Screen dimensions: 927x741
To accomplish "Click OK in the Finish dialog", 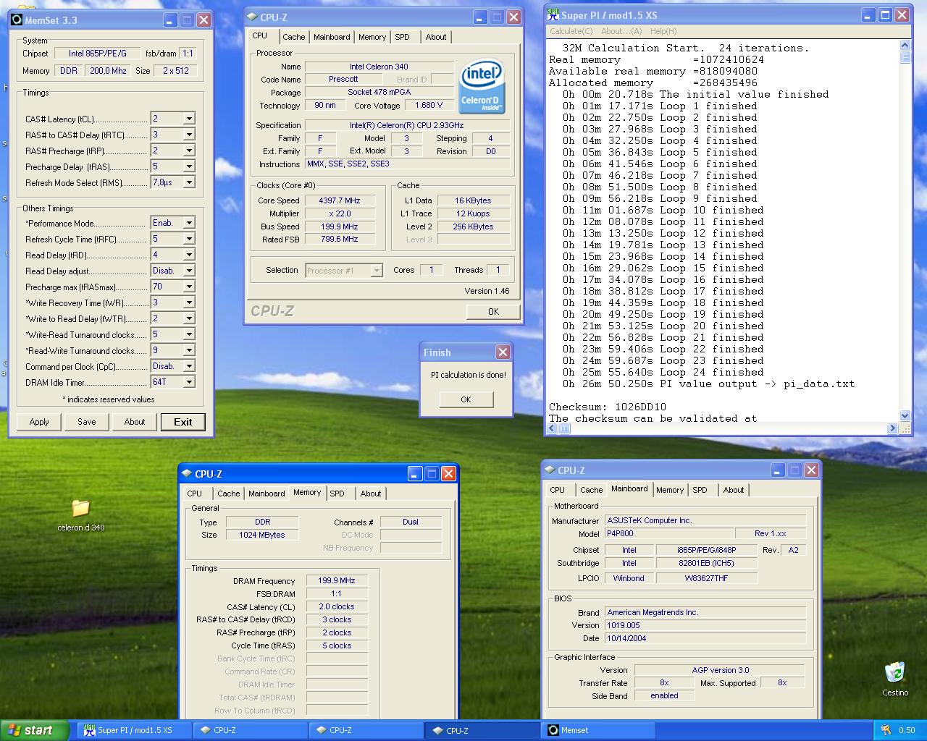I will 466,399.
